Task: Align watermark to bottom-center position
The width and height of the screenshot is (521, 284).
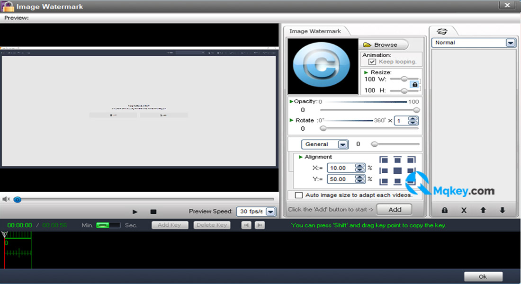Action: [x=397, y=181]
